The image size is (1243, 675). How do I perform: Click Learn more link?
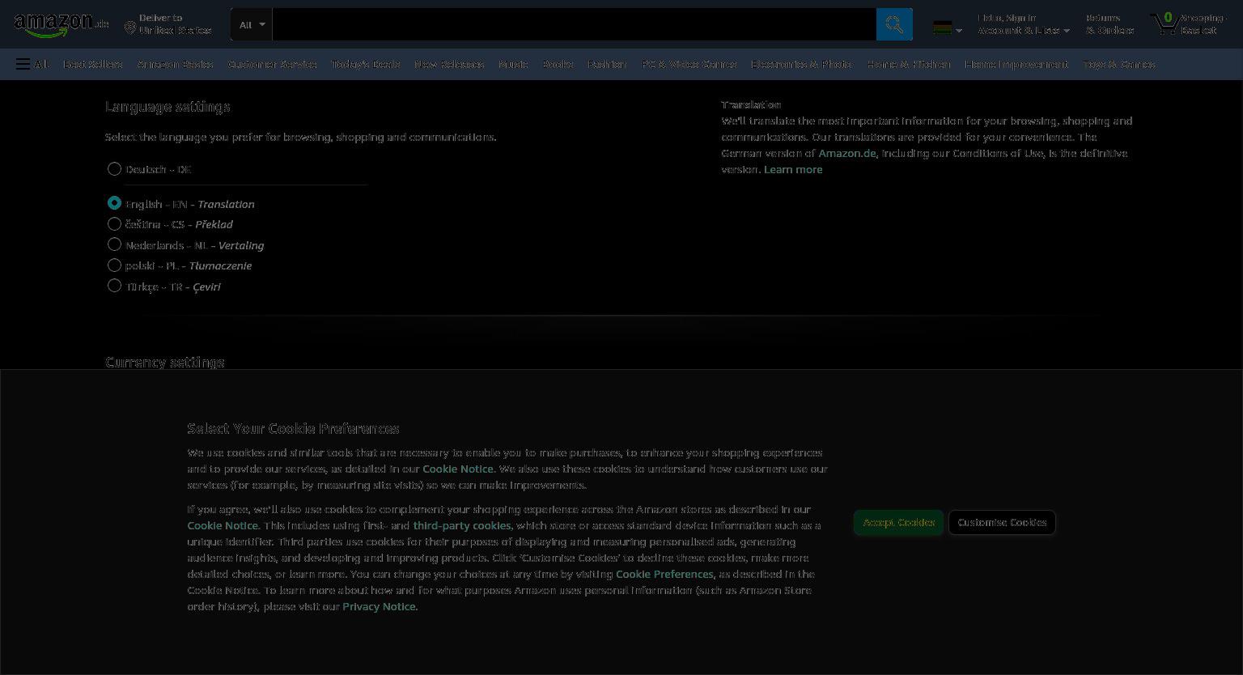point(793,169)
